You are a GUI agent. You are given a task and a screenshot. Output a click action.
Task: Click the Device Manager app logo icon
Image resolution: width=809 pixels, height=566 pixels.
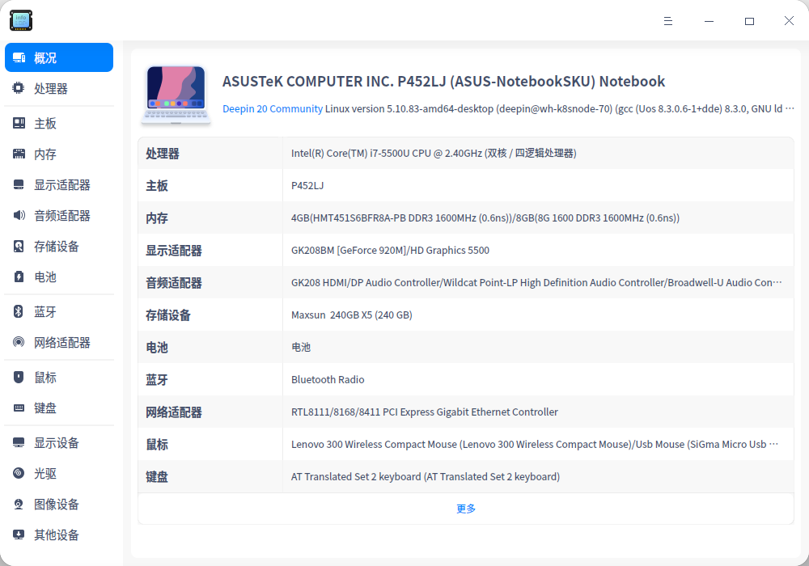point(21,21)
